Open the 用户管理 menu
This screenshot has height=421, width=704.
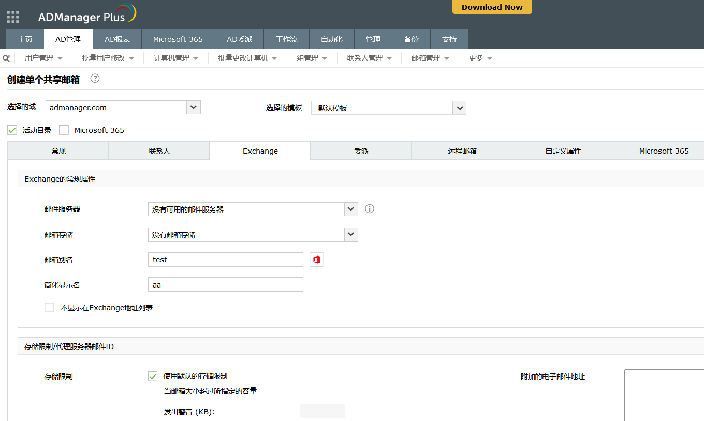43,58
